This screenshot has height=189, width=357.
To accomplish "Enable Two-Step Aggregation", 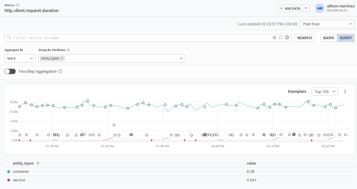I will [10, 71].
